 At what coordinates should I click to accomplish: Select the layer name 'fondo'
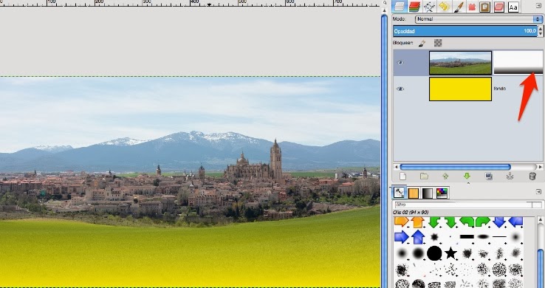499,89
